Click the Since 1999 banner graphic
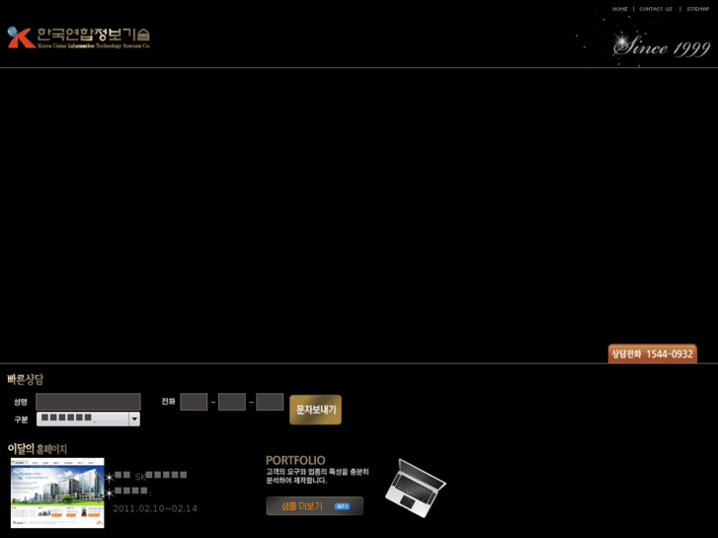The height and width of the screenshot is (538, 718). [662, 46]
